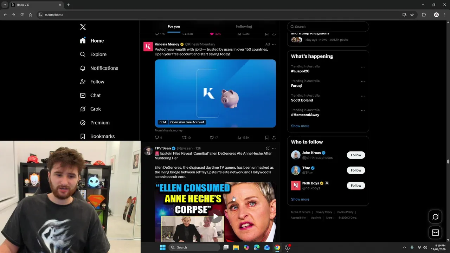Open options for #HomeandAway trend
This screenshot has width=450, height=253.
pyautogui.click(x=363, y=111)
